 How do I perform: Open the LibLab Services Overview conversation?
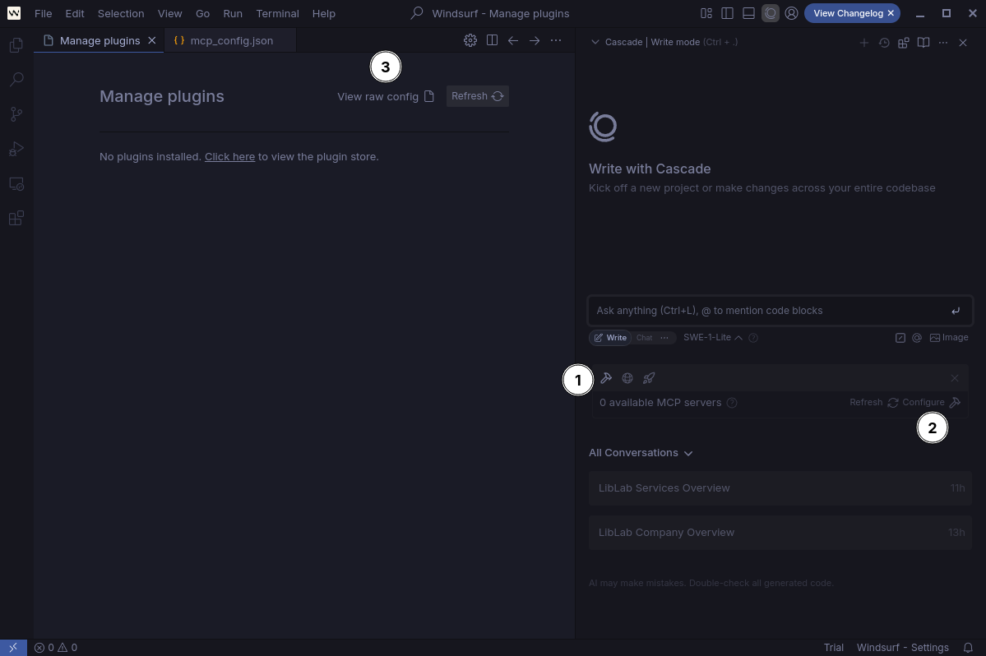(780, 488)
